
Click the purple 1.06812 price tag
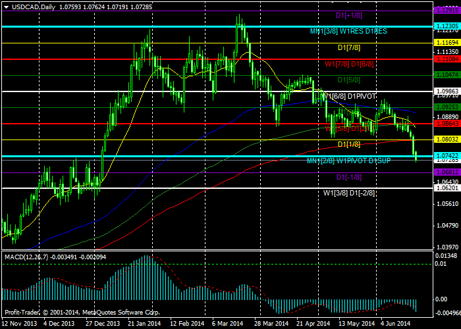tap(447, 172)
